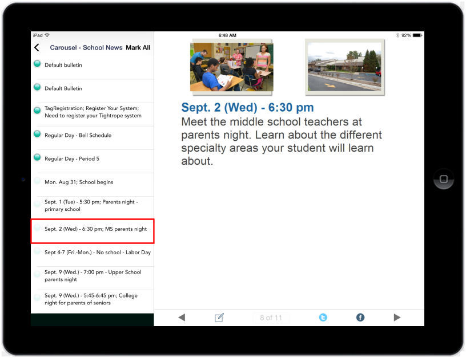Open 'Sept. 9 Upper School parents night' bulletin
This screenshot has width=466, height=358.
93,278
